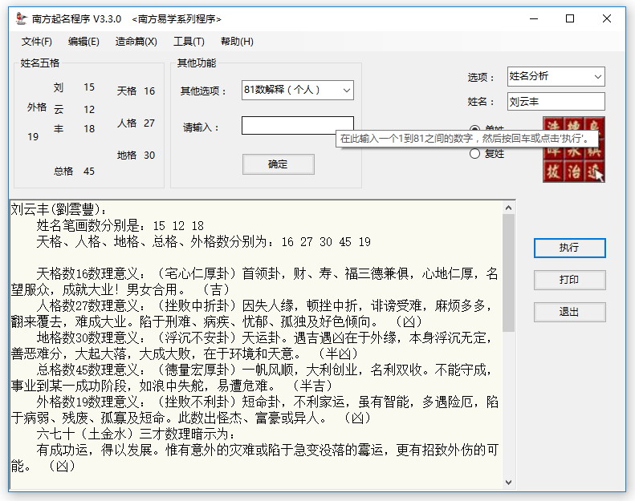Screen dimensions: 635x501
Task: Click the 打印 button
Action: point(569,280)
